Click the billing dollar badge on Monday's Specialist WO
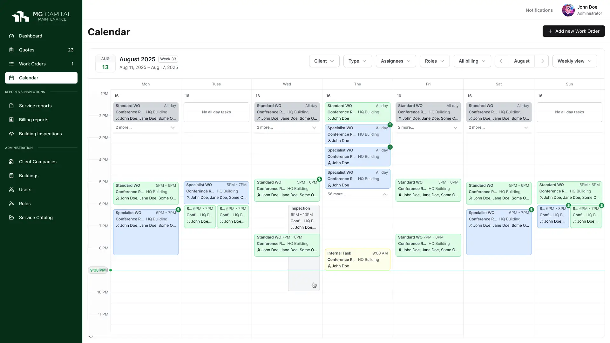 [x=178, y=210]
